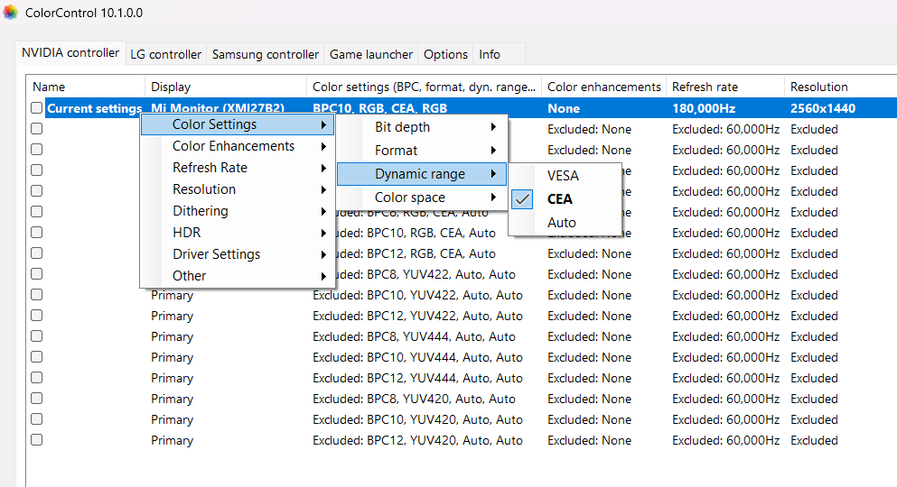Choose Auto dynamic range
This screenshot has height=487, width=897.
click(x=565, y=223)
